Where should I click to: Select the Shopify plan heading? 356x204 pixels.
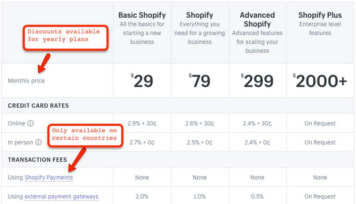point(199,15)
